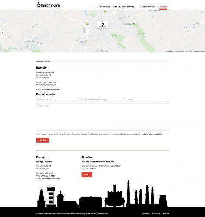The width and height of the screenshot is (205, 217).
Task: Toggle fullscreen map view icon
Action: [202, 12]
